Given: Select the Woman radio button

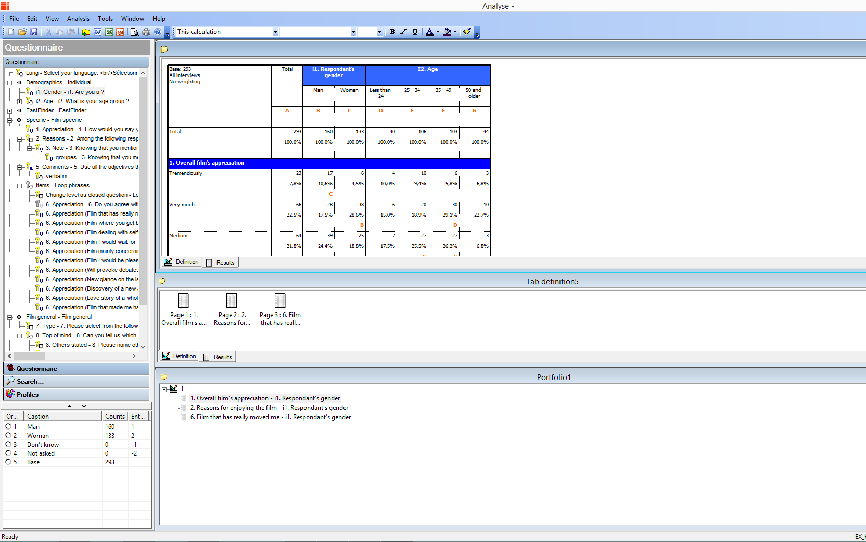Looking at the screenshot, I should (x=8, y=436).
